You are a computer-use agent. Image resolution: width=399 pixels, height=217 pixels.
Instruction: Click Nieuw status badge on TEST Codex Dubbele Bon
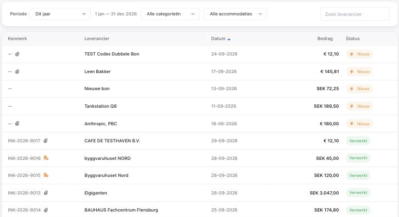click(x=359, y=54)
